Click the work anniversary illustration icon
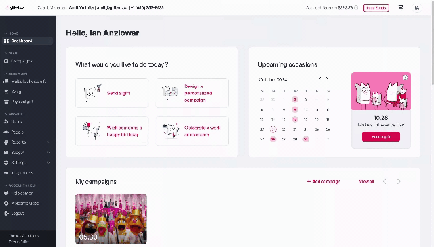 pos(171,130)
